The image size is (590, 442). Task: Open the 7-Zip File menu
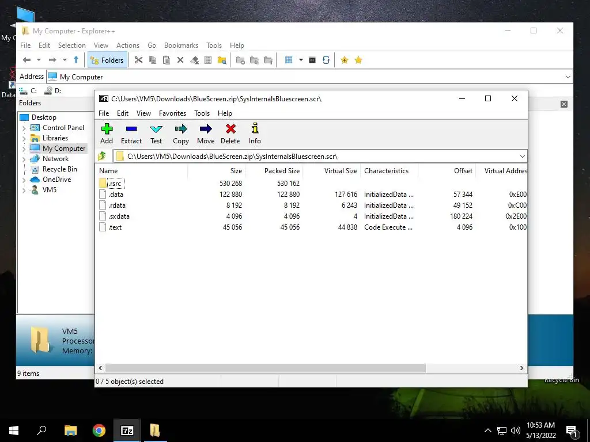pyautogui.click(x=104, y=113)
